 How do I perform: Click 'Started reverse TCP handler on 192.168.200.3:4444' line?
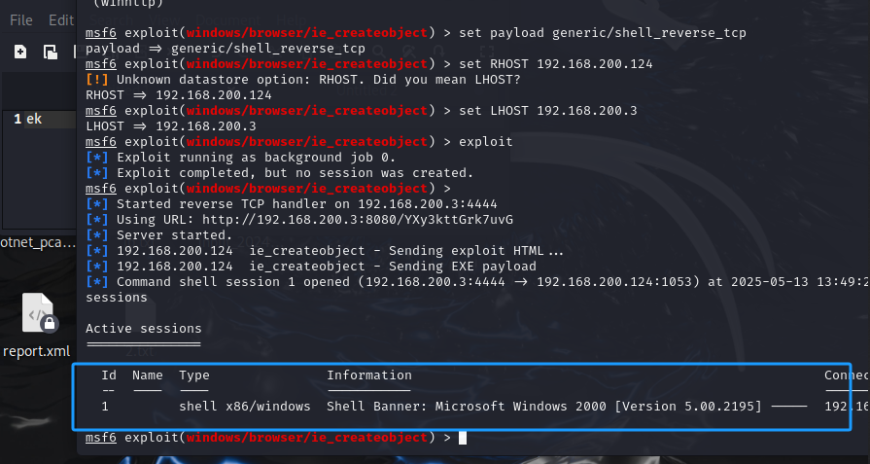292,203
